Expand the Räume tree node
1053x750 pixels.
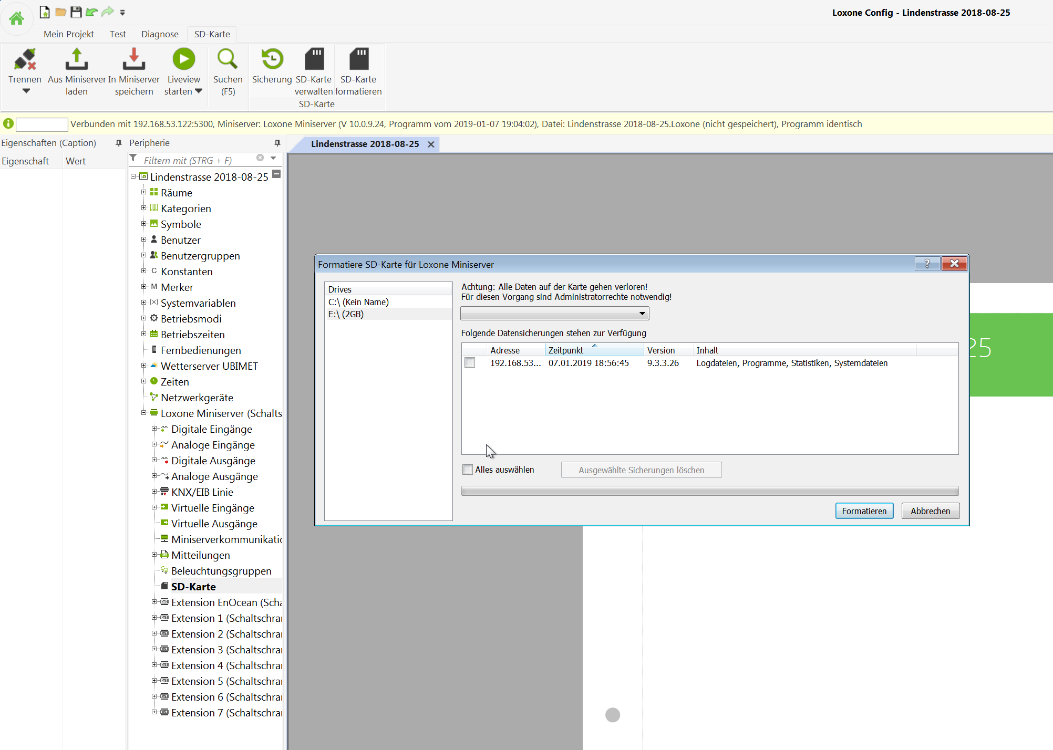click(x=143, y=192)
